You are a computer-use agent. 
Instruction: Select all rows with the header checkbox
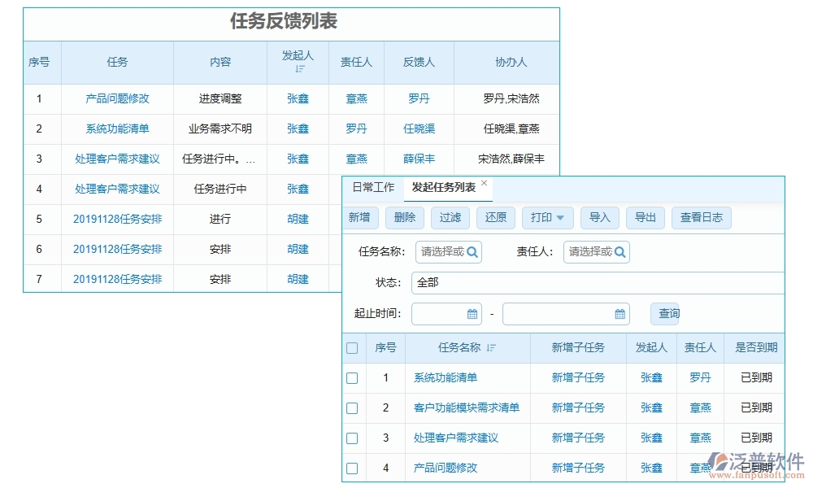coord(352,347)
